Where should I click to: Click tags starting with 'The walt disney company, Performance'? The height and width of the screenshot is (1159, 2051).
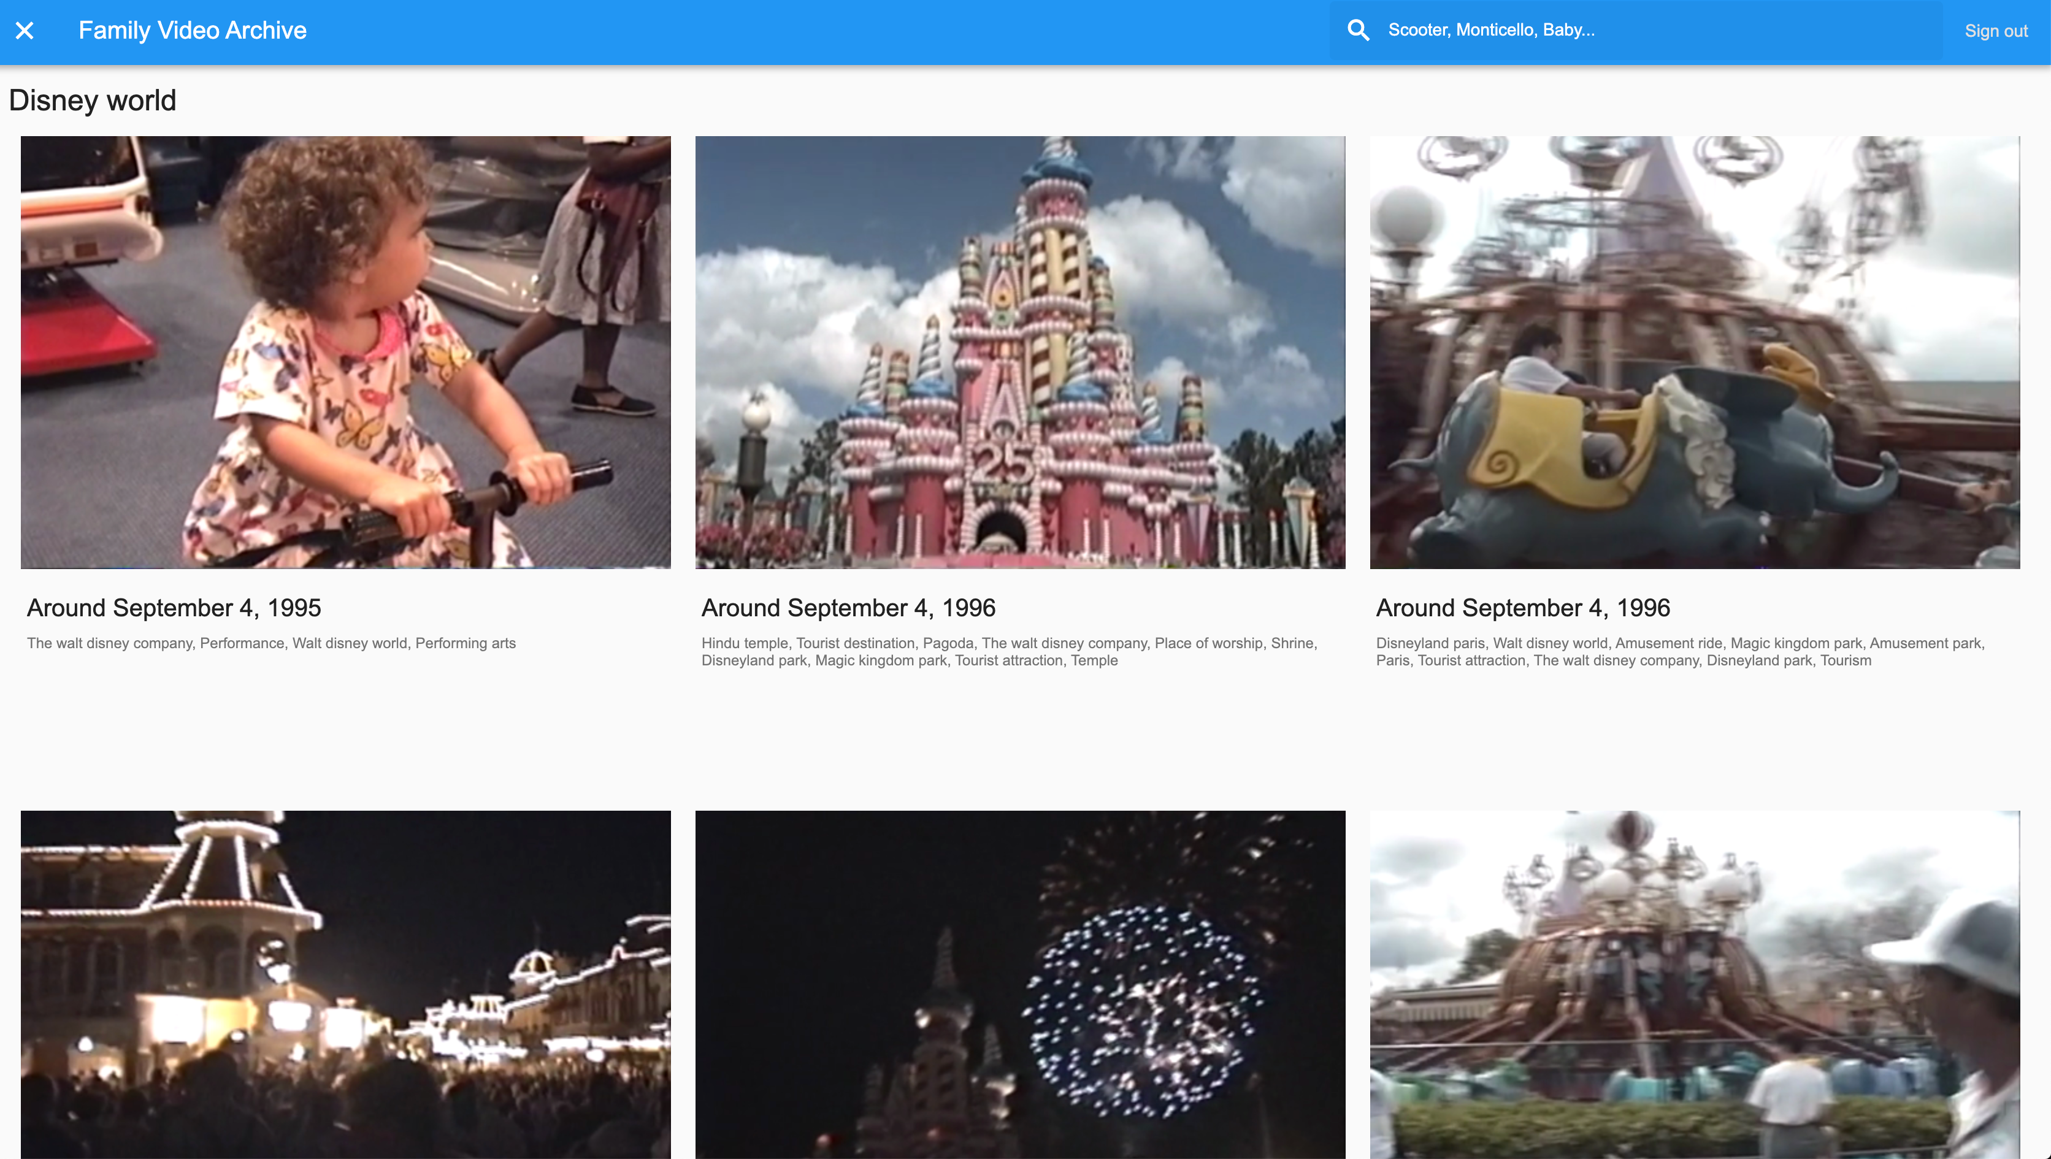click(x=270, y=643)
